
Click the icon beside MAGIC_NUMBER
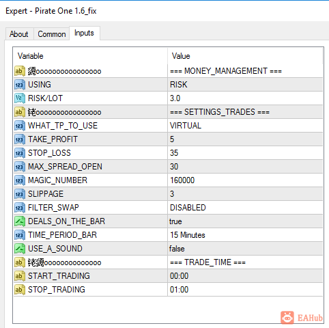[x=20, y=180]
